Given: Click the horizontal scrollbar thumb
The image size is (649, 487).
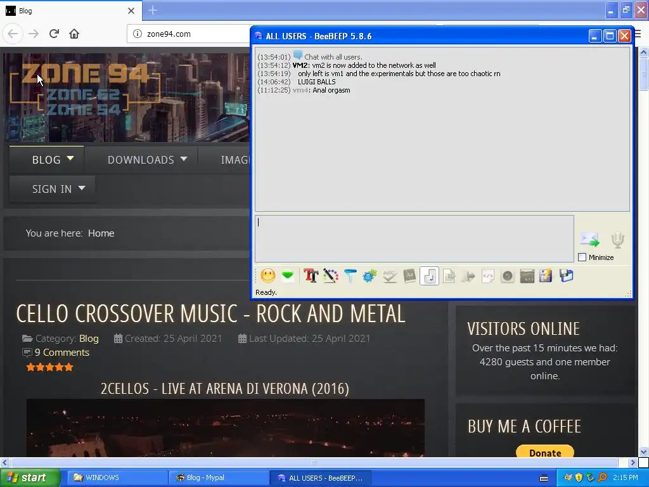Looking at the screenshot, I should click(x=314, y=462).
